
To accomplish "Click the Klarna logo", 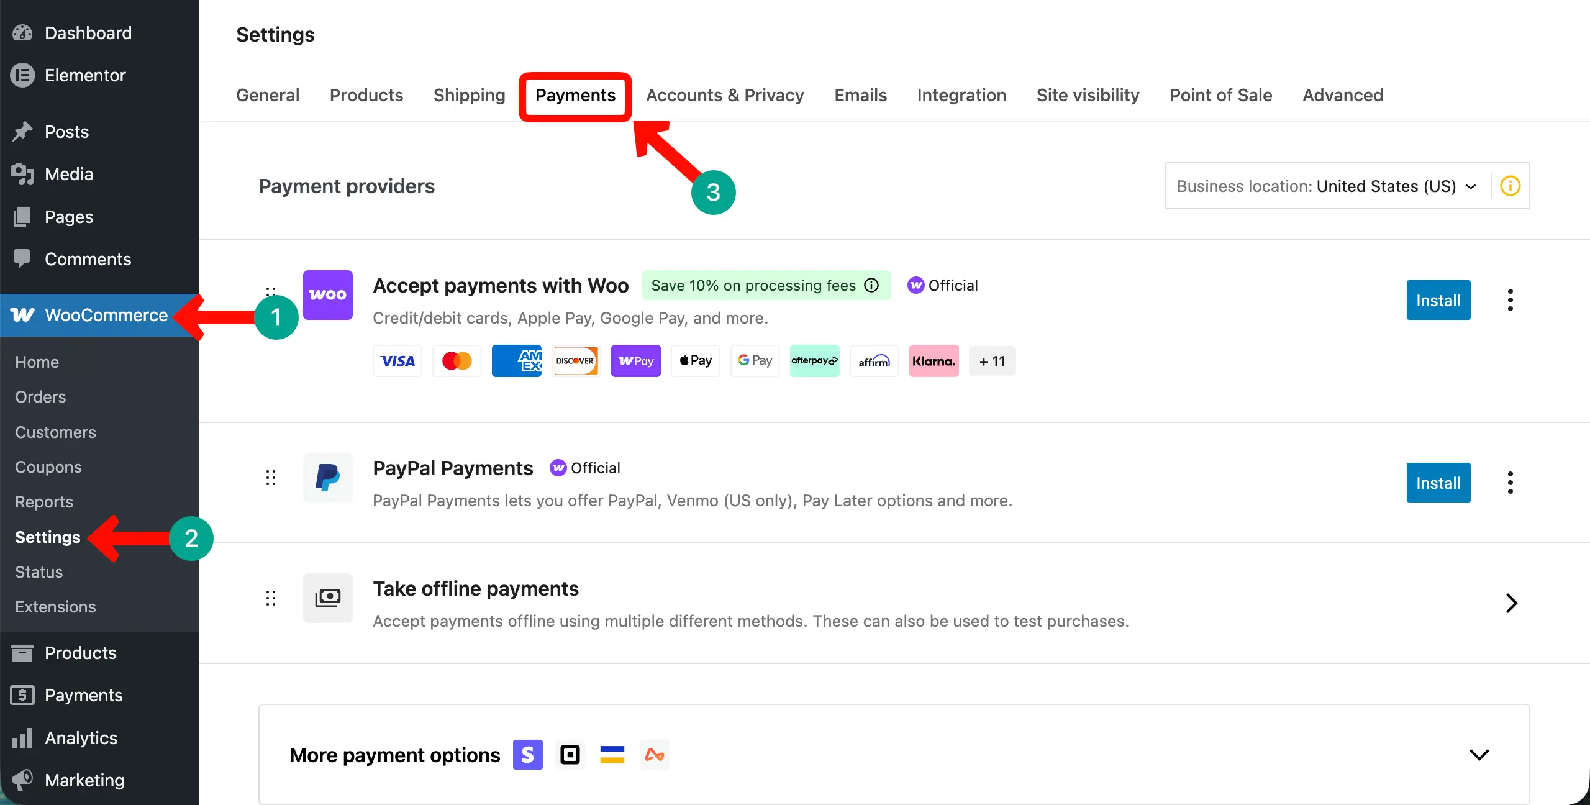I will tap(934, 361).
